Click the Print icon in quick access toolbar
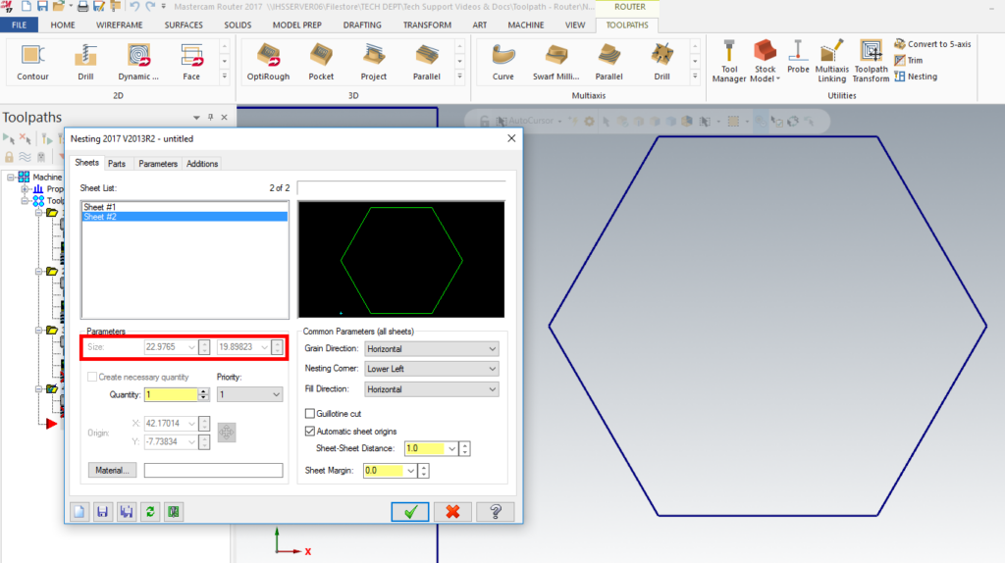This screenshot has width=1005, height=563. 82,7
